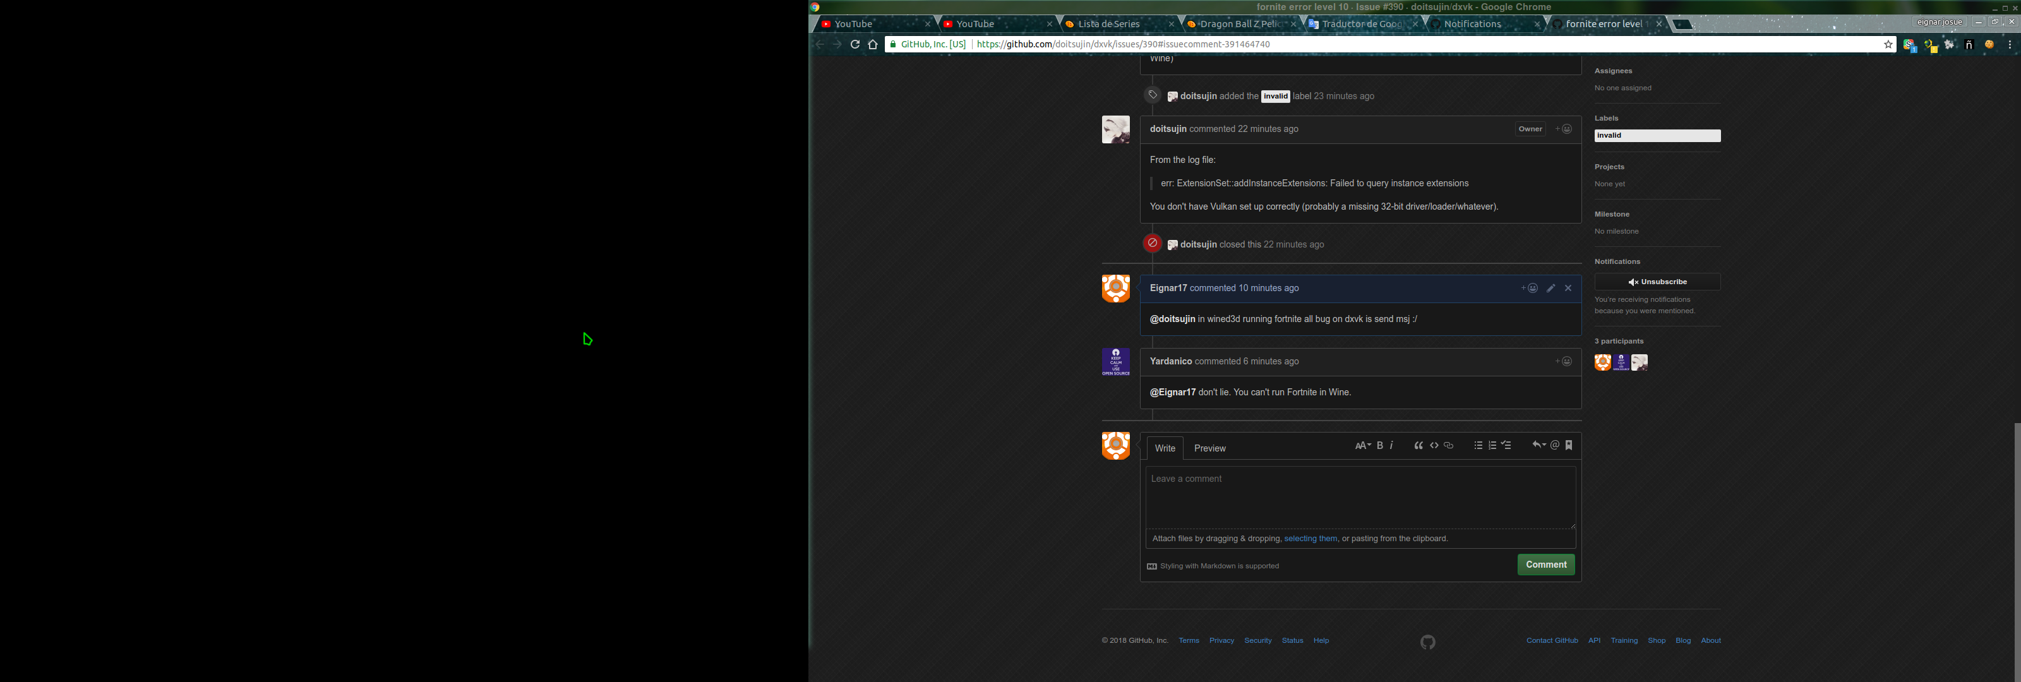The image size is (2021, 682).
Task: Add reaction to Yardanico's comment
Action: point(1564,361)
